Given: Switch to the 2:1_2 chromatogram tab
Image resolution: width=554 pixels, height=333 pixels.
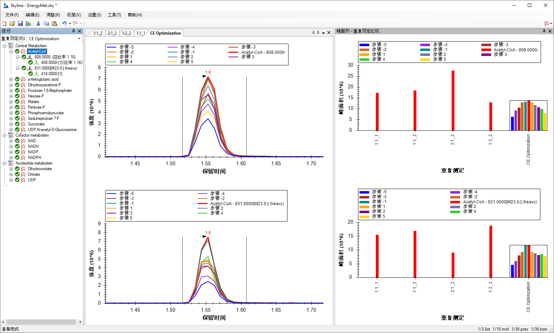Looking at the screenshot, I should point(112,33).
